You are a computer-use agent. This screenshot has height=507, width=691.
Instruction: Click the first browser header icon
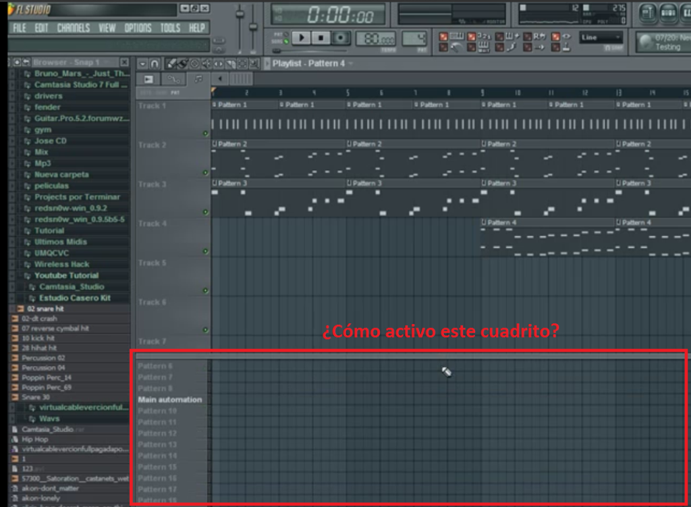[x=17, y=63]
